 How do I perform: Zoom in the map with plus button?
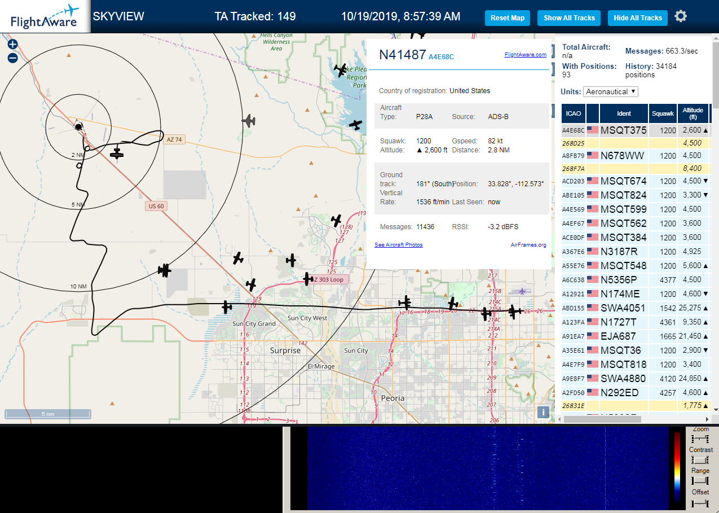click(12, 44)
